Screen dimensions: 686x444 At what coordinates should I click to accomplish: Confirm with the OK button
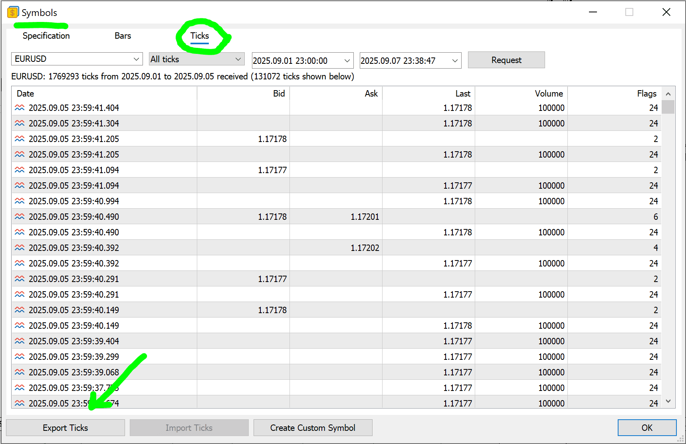(647, 428)
